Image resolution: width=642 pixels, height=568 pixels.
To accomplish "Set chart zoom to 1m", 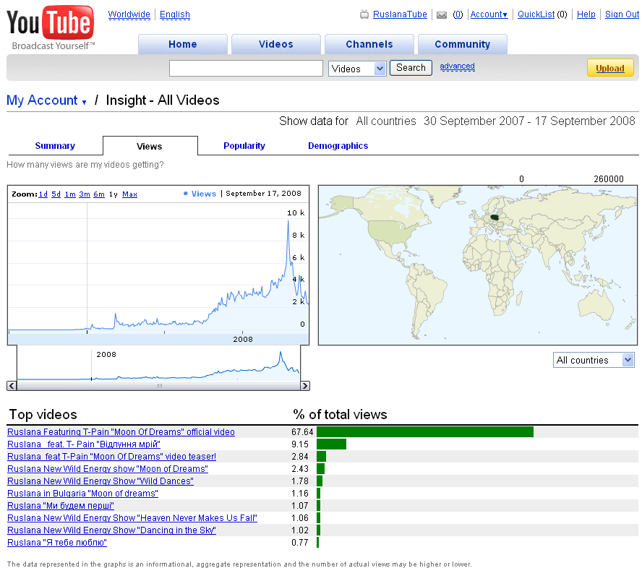I will (70, 194).
